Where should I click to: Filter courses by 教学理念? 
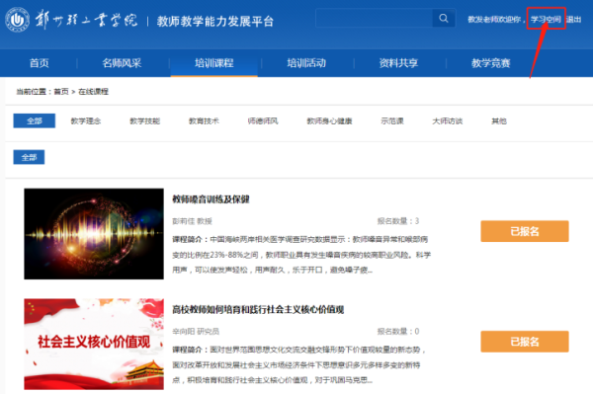pyautogui.click(x=86, y=120)
